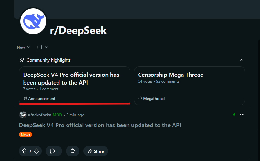Click the DeepSeek whale community avatar
This screenshot has width=260, height=161.
click(33, 21)
